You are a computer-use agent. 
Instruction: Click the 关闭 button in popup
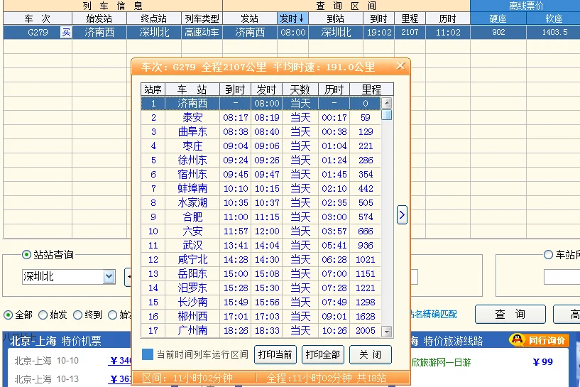pyautogui.click(x=371, y=354)
